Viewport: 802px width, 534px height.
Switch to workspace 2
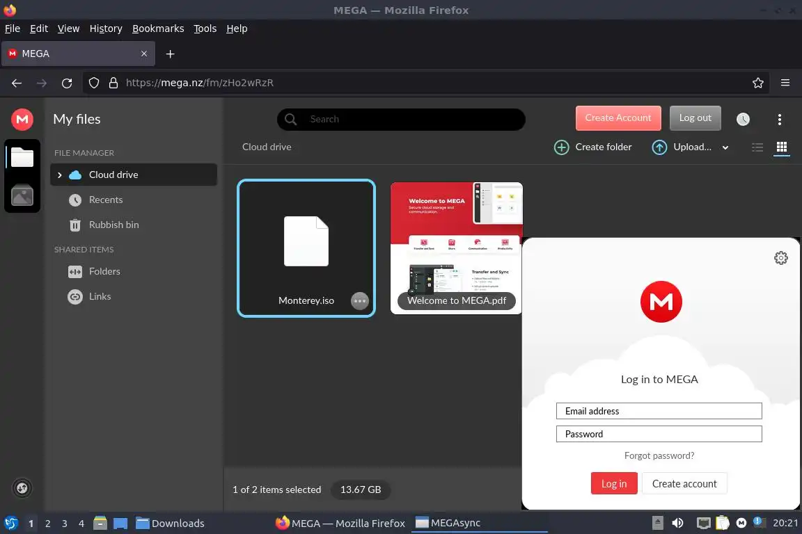coord(47,524)
